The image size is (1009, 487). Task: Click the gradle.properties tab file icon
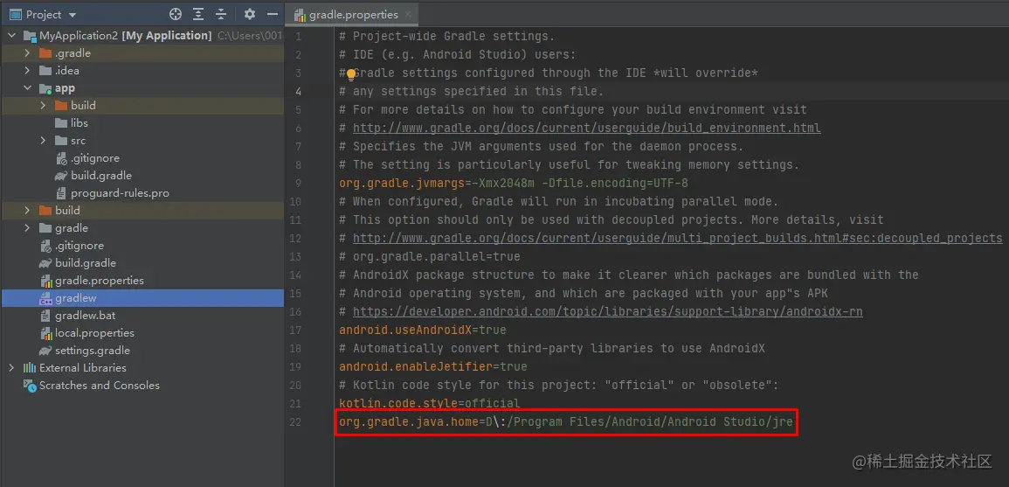(x=300, y=15)
